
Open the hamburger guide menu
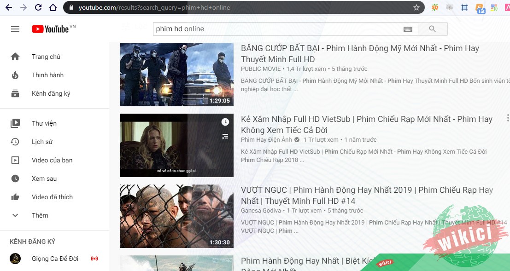(x=15, y=29)
